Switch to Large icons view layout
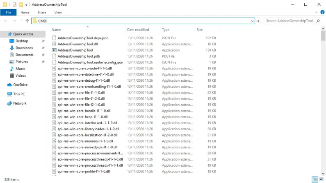 click(x=321, y=179)
